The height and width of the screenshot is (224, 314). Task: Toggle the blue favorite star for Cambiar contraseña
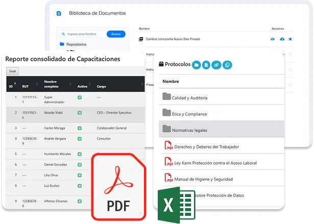tap(290, 39)
